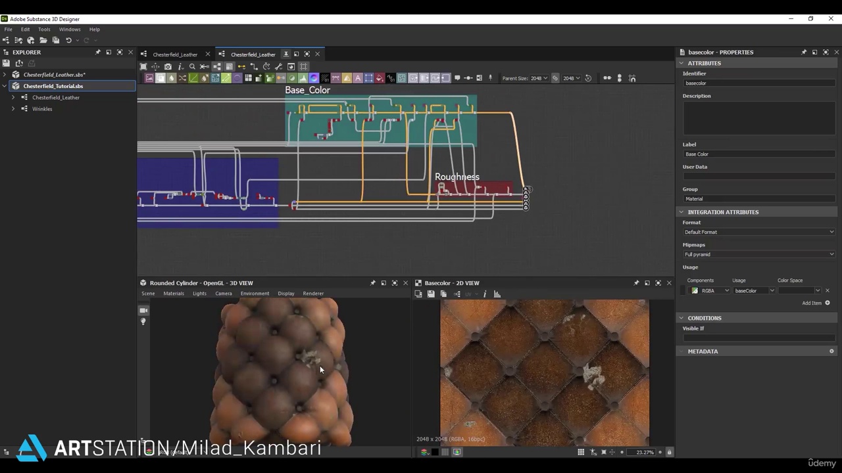Collapse the INTEGRATION ATTRIBUTES section

pyautogui.click(x=681, y=212)
